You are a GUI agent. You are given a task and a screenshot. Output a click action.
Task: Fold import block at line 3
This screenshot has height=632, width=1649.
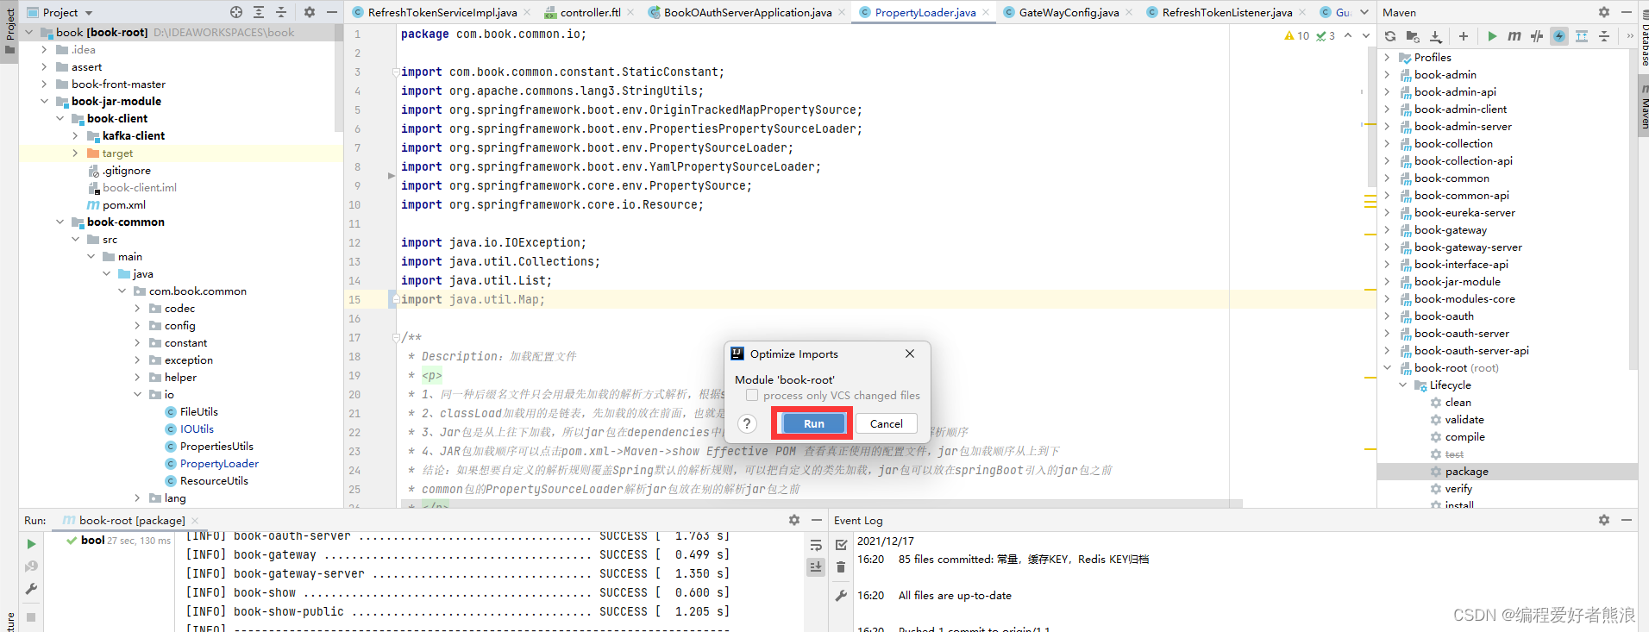coord(395,72)
